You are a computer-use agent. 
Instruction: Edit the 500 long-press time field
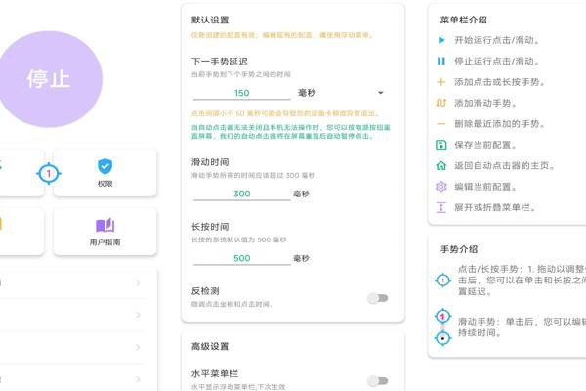[242, 258]
